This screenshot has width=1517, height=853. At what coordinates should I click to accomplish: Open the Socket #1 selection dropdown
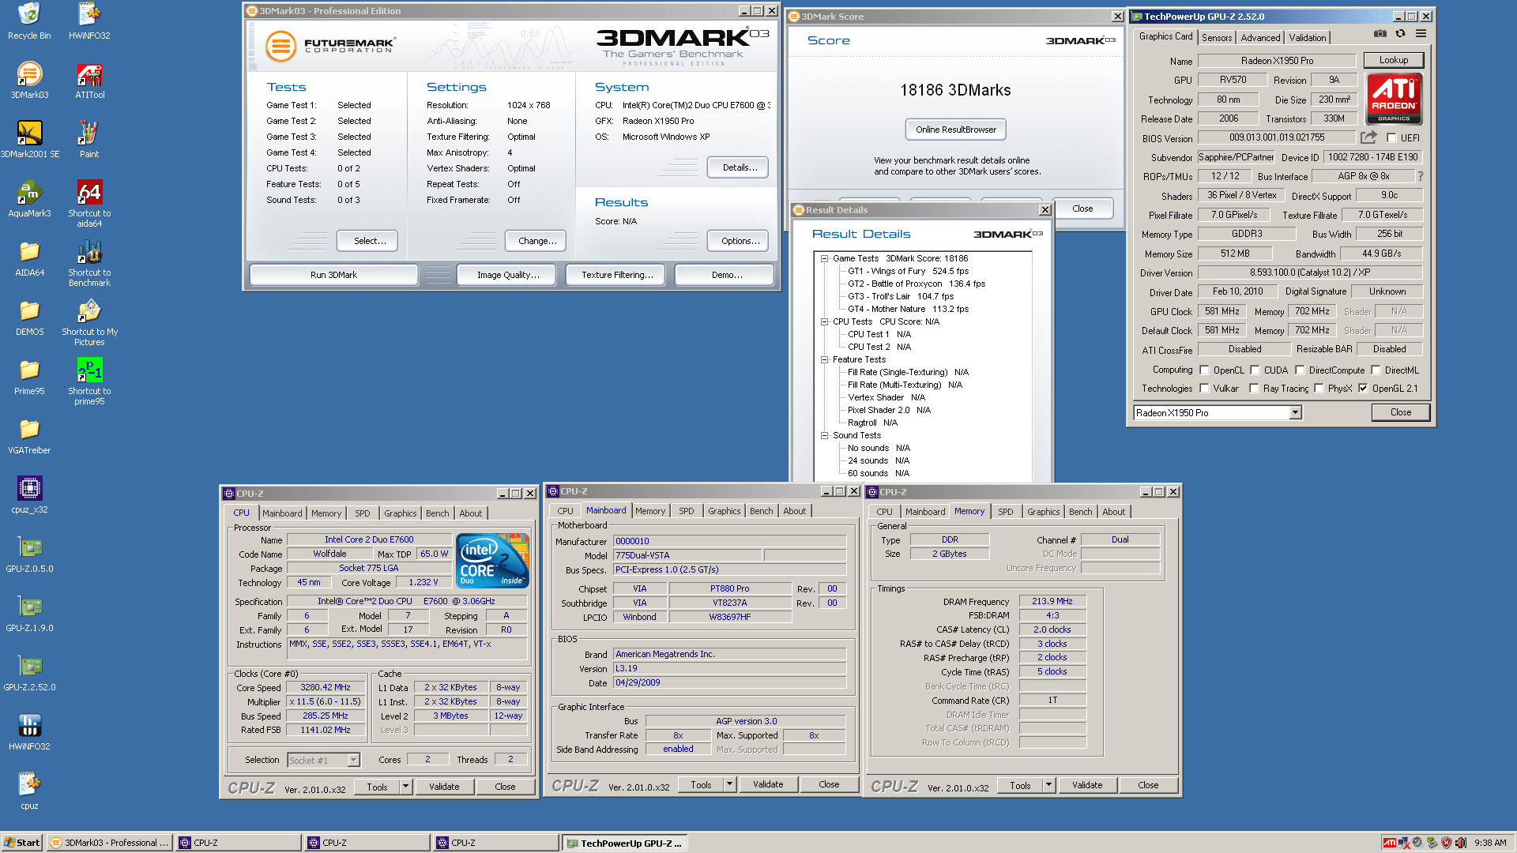coord(353,760)
